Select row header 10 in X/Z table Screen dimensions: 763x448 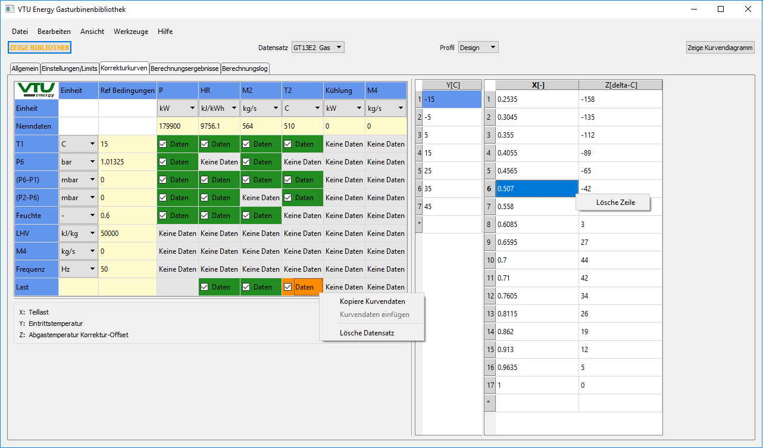coord(490,260)
